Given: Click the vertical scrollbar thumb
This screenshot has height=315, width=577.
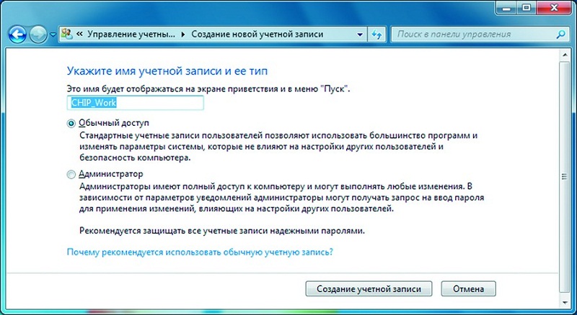Looking at the screenshot, I should 565,177.
